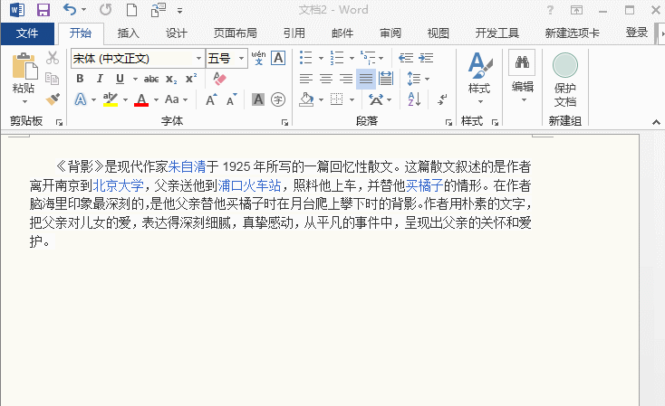Show or hide paragraph marks

(442, 99)
